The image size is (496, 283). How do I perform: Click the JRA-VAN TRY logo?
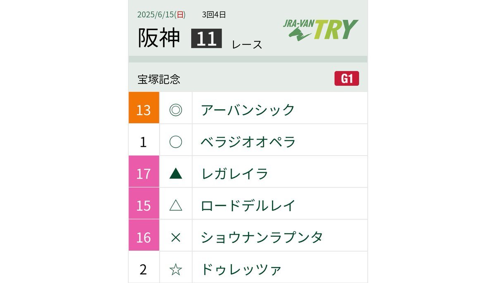[x=321, y=30]
